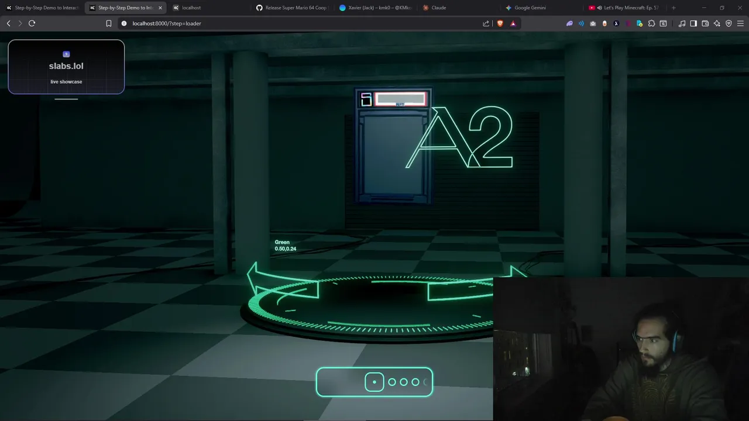
Task: Open the browser hamburger menu
Action: (x=740, y=23)
